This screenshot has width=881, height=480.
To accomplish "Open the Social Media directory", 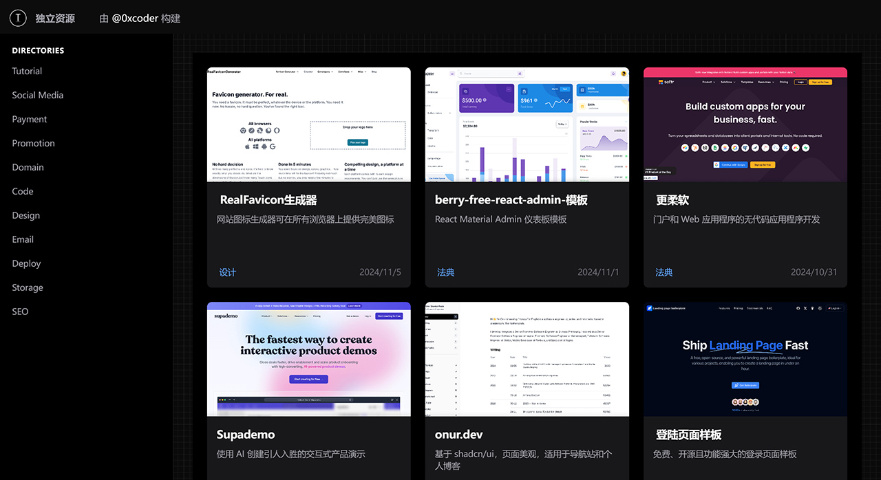I will click(37, 95).
